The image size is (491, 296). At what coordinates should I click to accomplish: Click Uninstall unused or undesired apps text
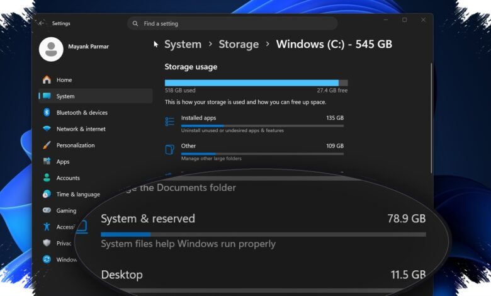coord(232,130)
